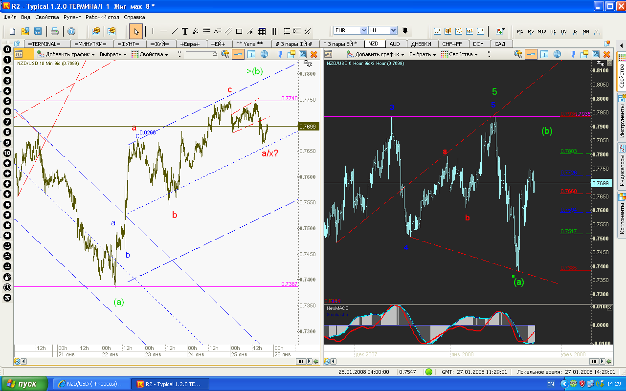Click the left arrow marker sidebar icon
The height and width of the screenshot is (391, 626).
tap(7, 163)
